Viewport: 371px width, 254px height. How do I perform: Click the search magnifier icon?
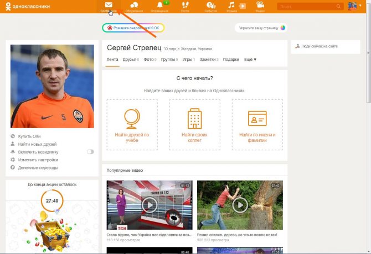pyautogui.click(x=338, y=7)
